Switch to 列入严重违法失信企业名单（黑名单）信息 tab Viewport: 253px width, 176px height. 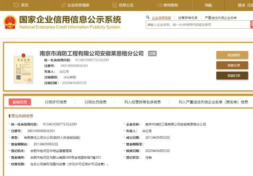(213, 102)
